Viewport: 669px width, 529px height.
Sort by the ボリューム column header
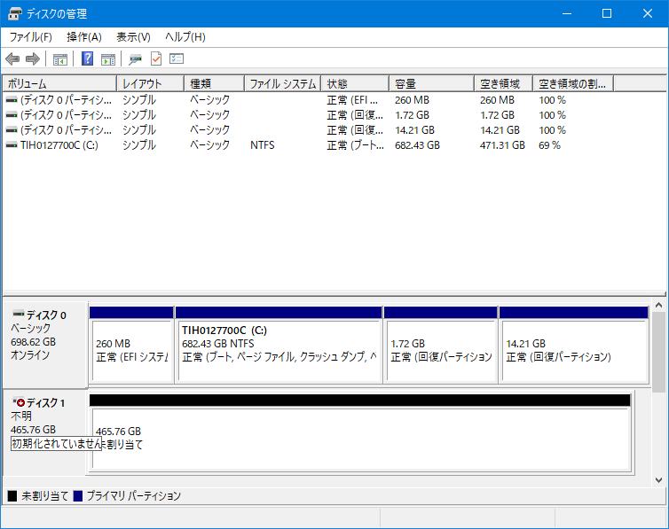click(59, 83)
